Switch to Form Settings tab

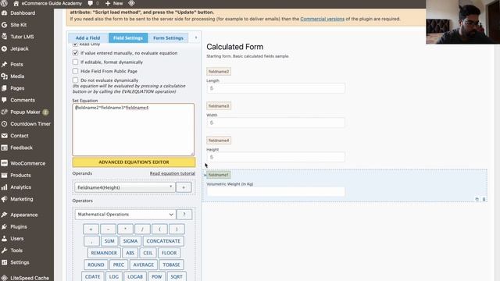(168, 38)
